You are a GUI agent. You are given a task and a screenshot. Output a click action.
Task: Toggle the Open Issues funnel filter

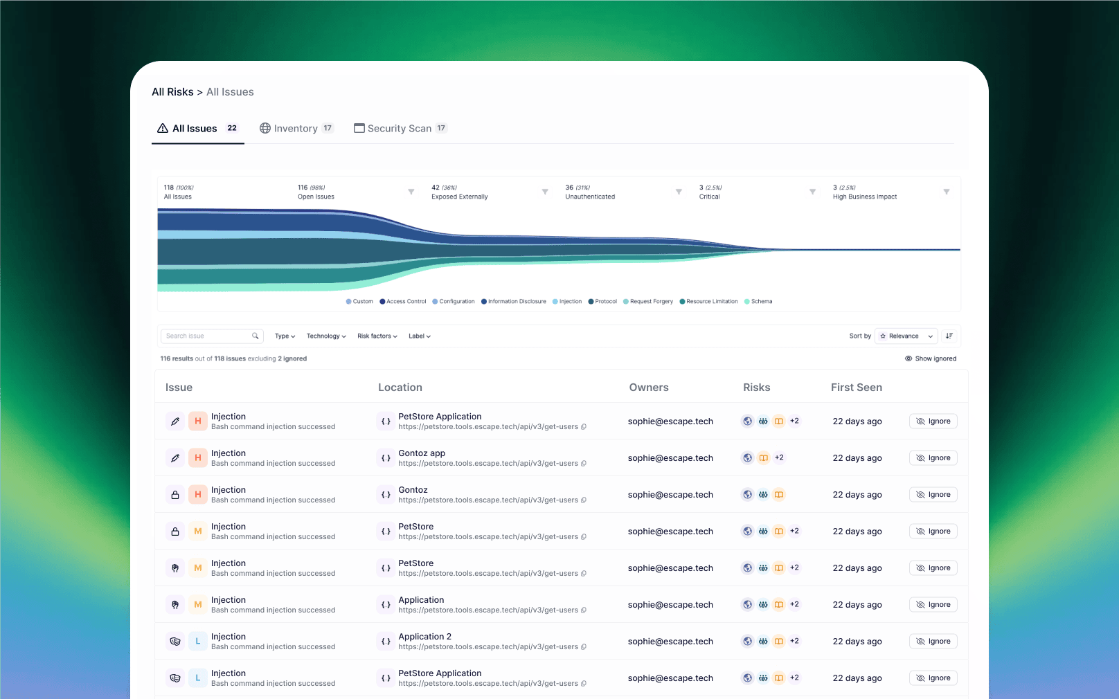[411, 192]
